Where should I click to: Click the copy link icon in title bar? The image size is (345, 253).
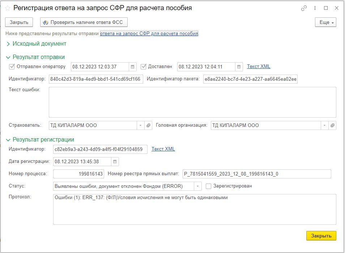coord(304,8)
